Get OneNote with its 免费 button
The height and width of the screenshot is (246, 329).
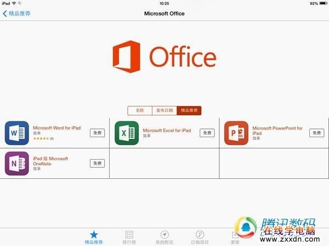98,163
